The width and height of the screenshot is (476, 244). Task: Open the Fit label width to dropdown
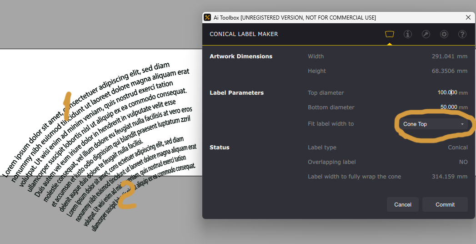point(433,124)
